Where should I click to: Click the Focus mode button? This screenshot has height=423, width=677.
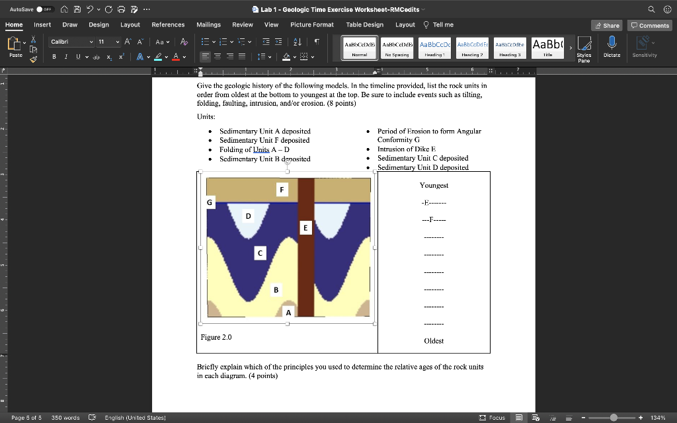pos(492,418)
